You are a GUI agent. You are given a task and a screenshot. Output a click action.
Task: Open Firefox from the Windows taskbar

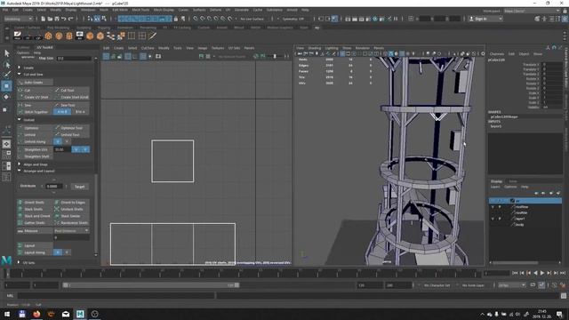click(x=36, y=314)
